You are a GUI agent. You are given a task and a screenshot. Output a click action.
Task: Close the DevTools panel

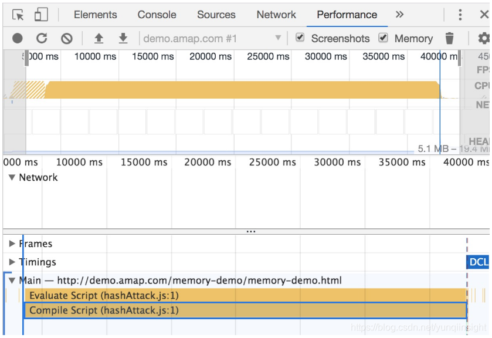(484, 15)
